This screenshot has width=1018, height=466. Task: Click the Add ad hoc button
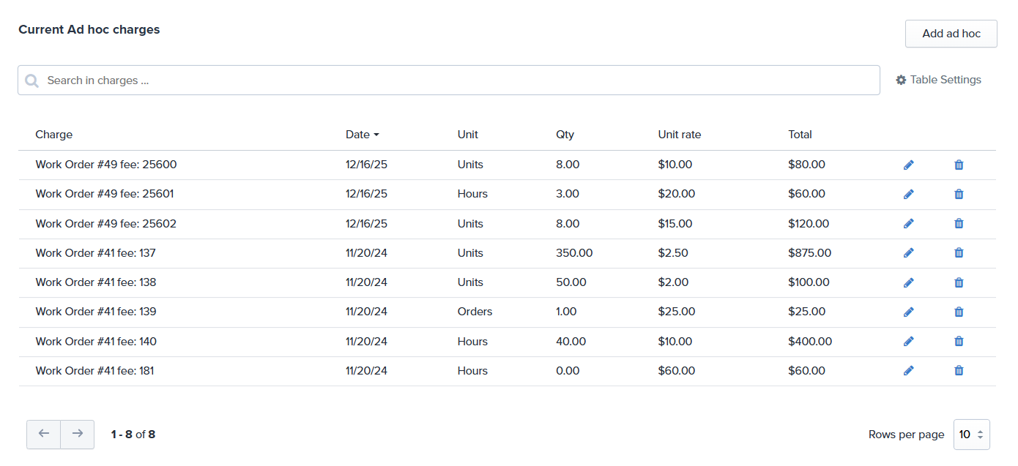951,34
